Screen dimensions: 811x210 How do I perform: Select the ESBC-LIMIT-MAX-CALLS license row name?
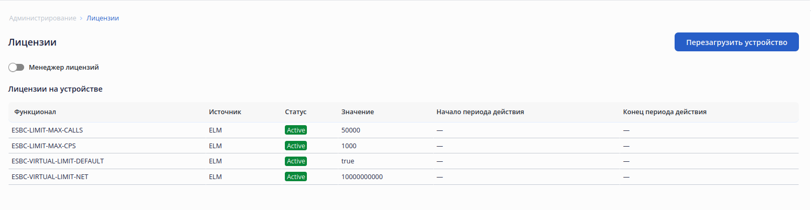47,130
